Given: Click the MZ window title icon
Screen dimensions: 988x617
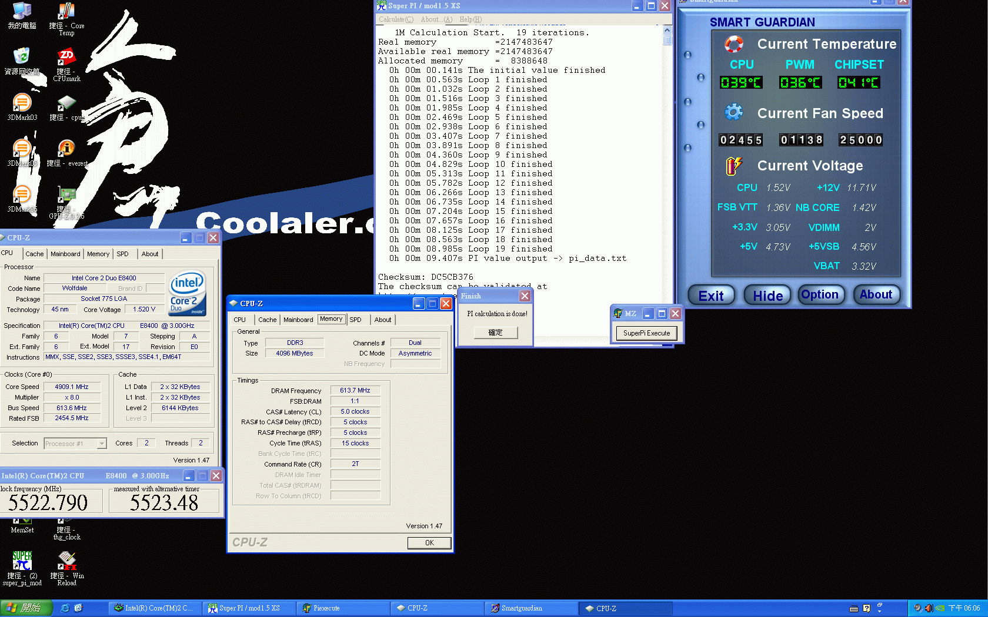Looking at the screenshot, I should [x=618, y=314].
